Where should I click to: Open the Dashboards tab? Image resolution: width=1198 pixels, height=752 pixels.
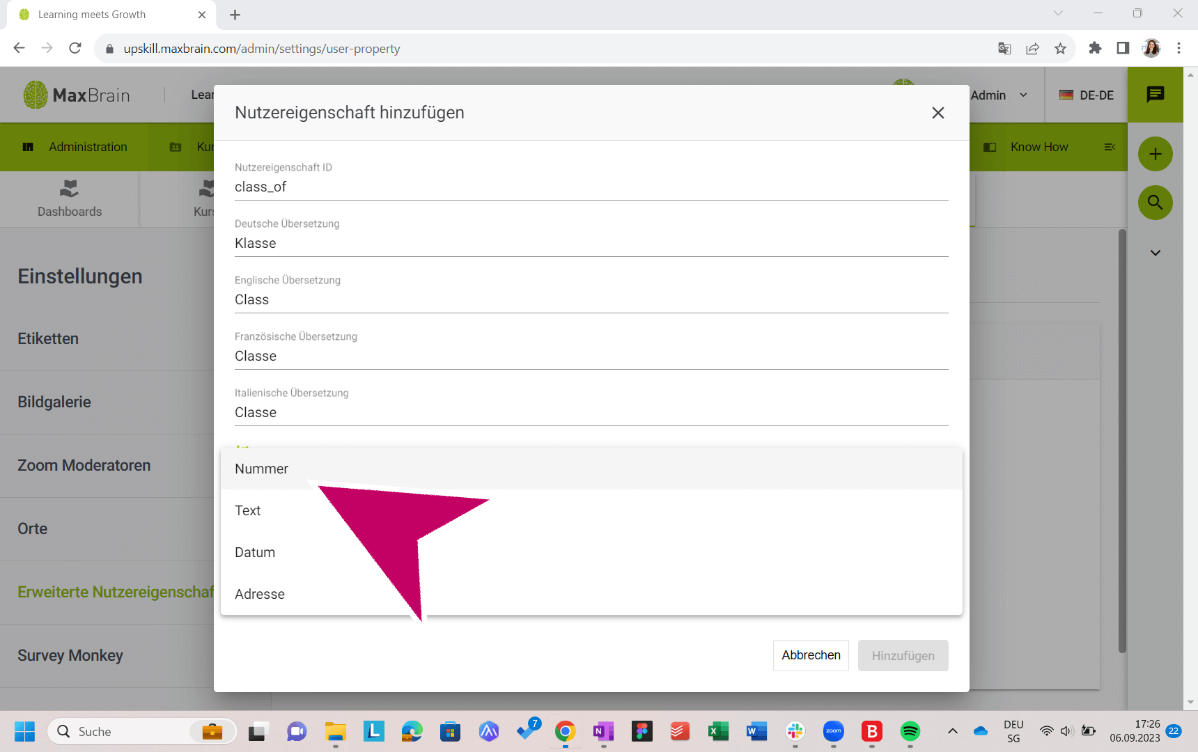pos(70,199)
